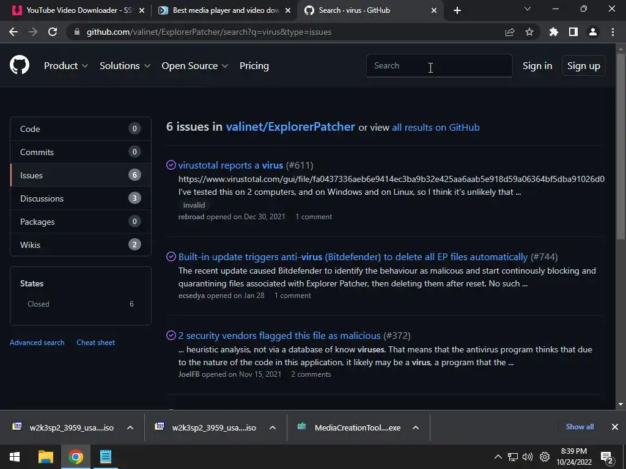Click the browser address bar URL
This screenshot has height=469, width=626.
coord(209,32)
